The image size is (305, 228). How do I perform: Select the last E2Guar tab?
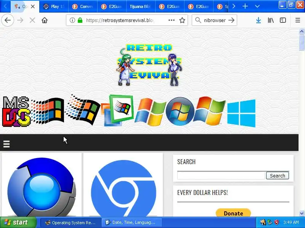click(199, 6)
